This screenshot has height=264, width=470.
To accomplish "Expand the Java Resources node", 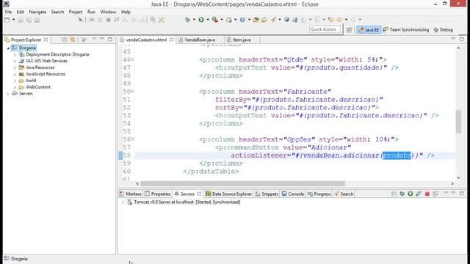I will tap(15, 67).
